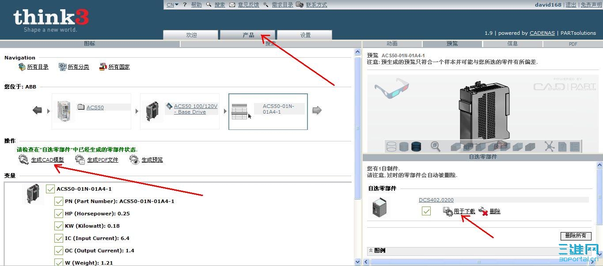Toggle the PN (Part Number) checkbox
The image size is (603, 266).
point(58,201)
